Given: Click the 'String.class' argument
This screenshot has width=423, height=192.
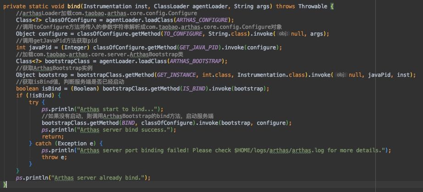Looking at the screenshot, I should [228, 34].
